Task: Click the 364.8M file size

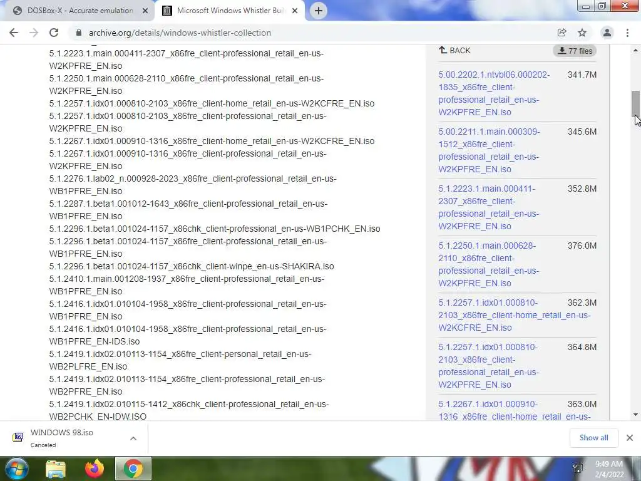Action: pos(582,347)
